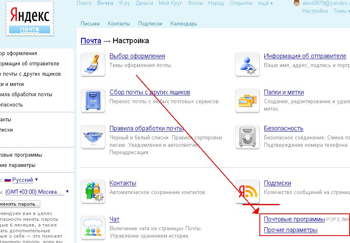Open the Выбор оформления settings link
The height and width of the screenshot is (243, 350).
(137, 56)
